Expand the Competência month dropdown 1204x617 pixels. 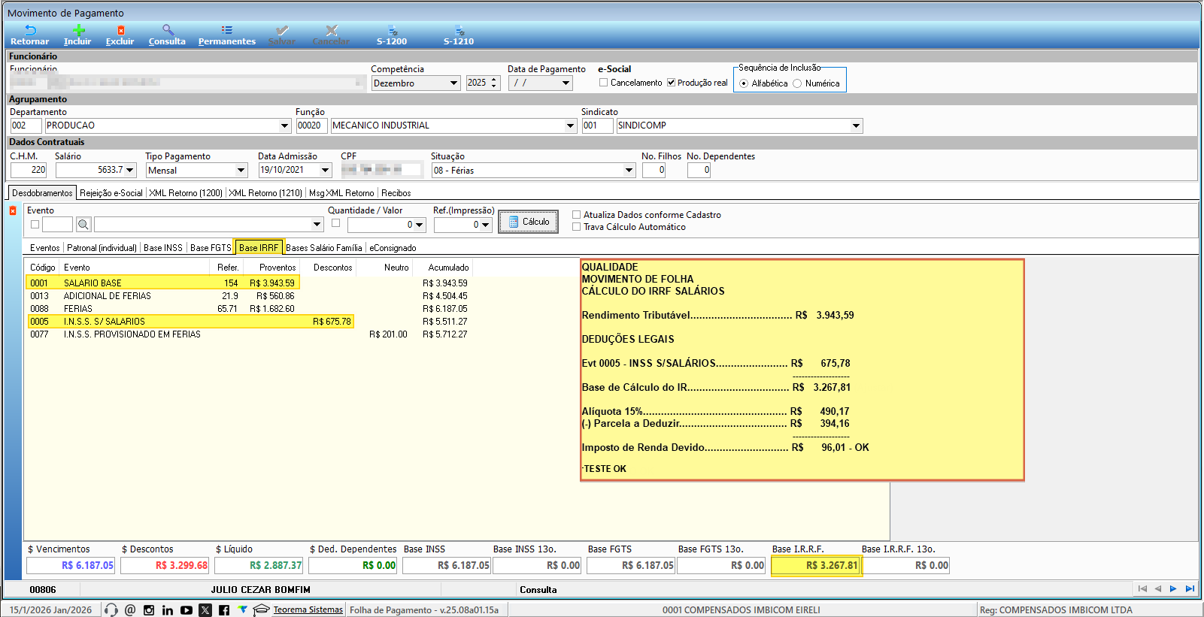point(453,83)
